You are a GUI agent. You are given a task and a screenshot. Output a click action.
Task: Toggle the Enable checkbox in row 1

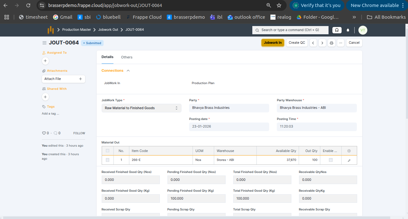[331, 160]
